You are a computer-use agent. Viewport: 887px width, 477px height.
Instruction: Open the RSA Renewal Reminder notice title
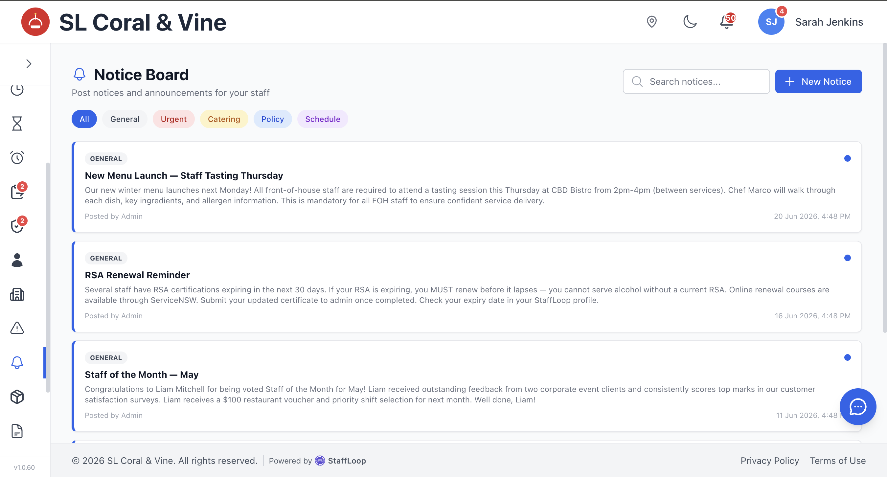137,275
